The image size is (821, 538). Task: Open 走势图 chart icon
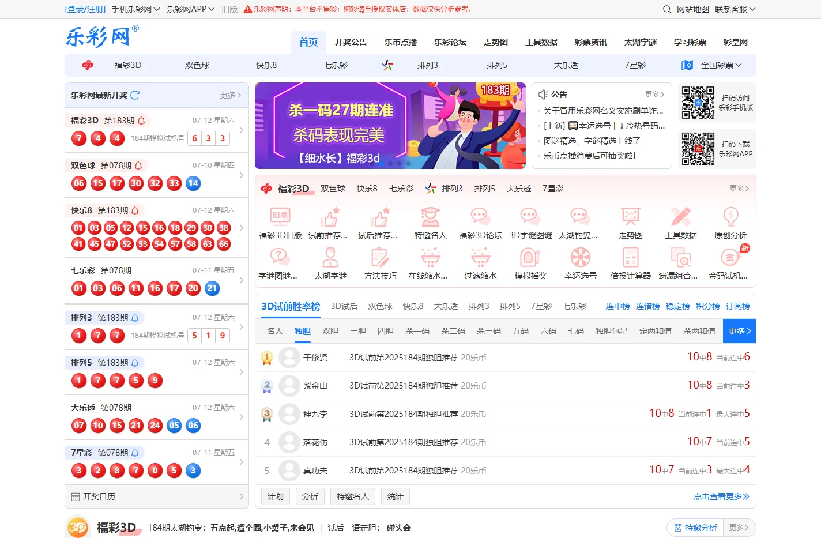click(631, 217)
